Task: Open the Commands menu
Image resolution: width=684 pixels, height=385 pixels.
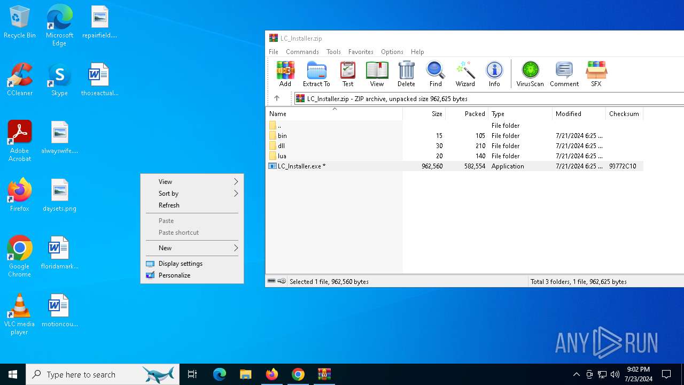Action: click(302, 52)
